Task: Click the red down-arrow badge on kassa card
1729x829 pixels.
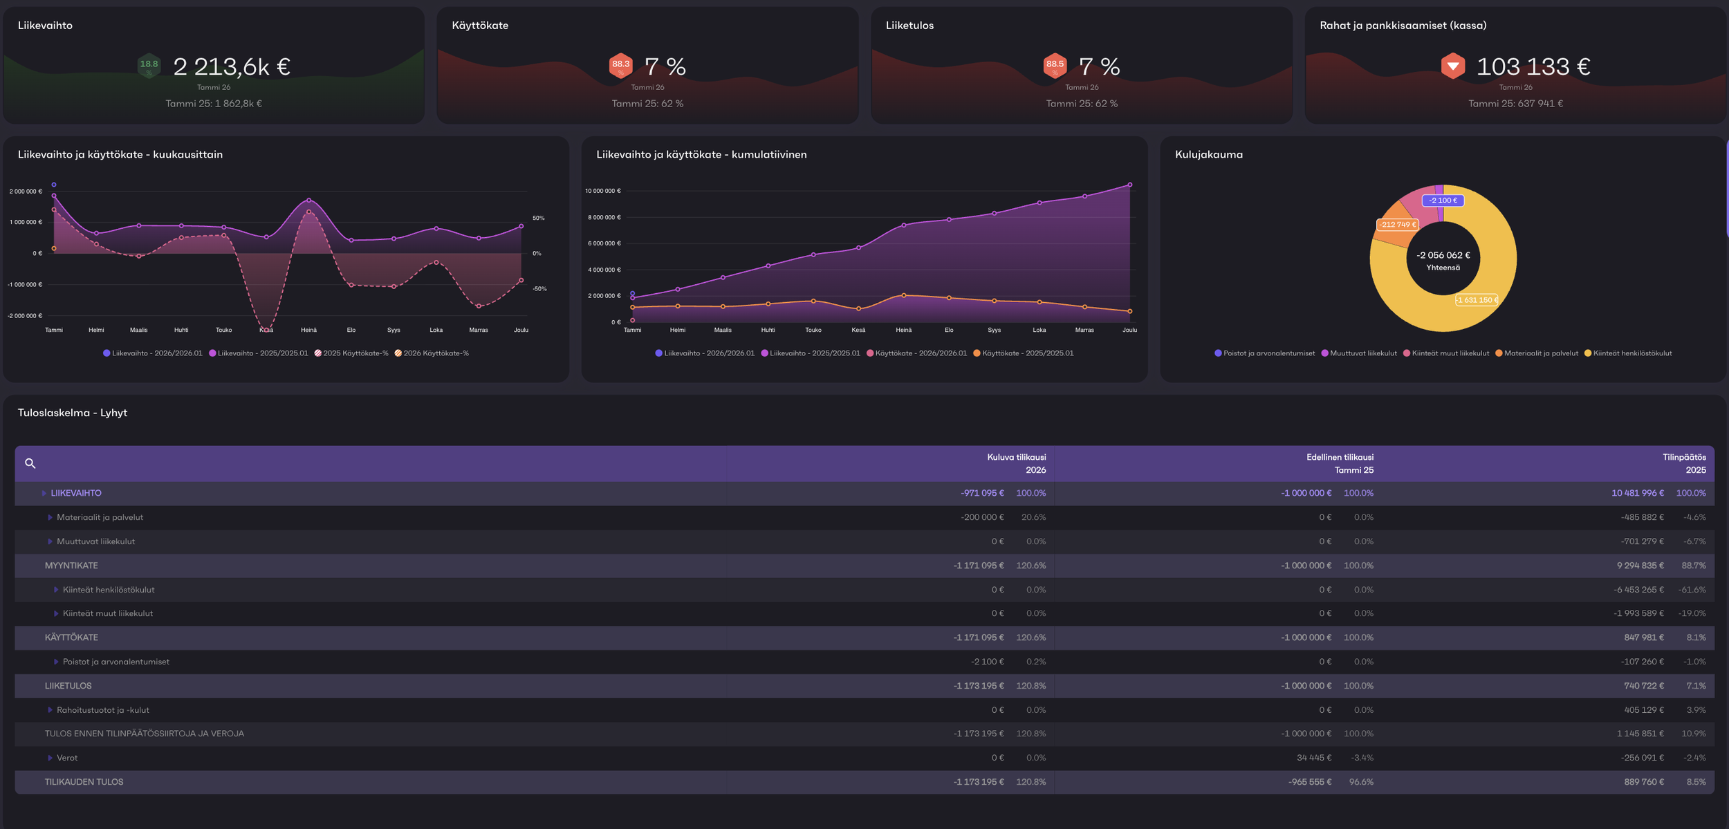Action: tap(1452, 66)
